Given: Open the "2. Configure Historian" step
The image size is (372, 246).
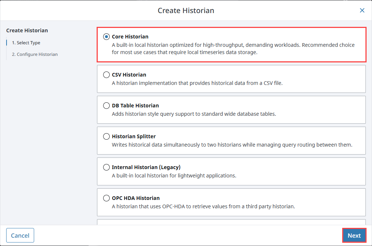Looking at the screenshot, I should (x=35, y=54).
